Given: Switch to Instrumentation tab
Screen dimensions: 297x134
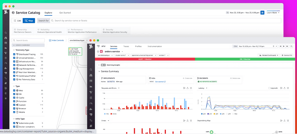Looking at the screenshot, I should [155, 46].
